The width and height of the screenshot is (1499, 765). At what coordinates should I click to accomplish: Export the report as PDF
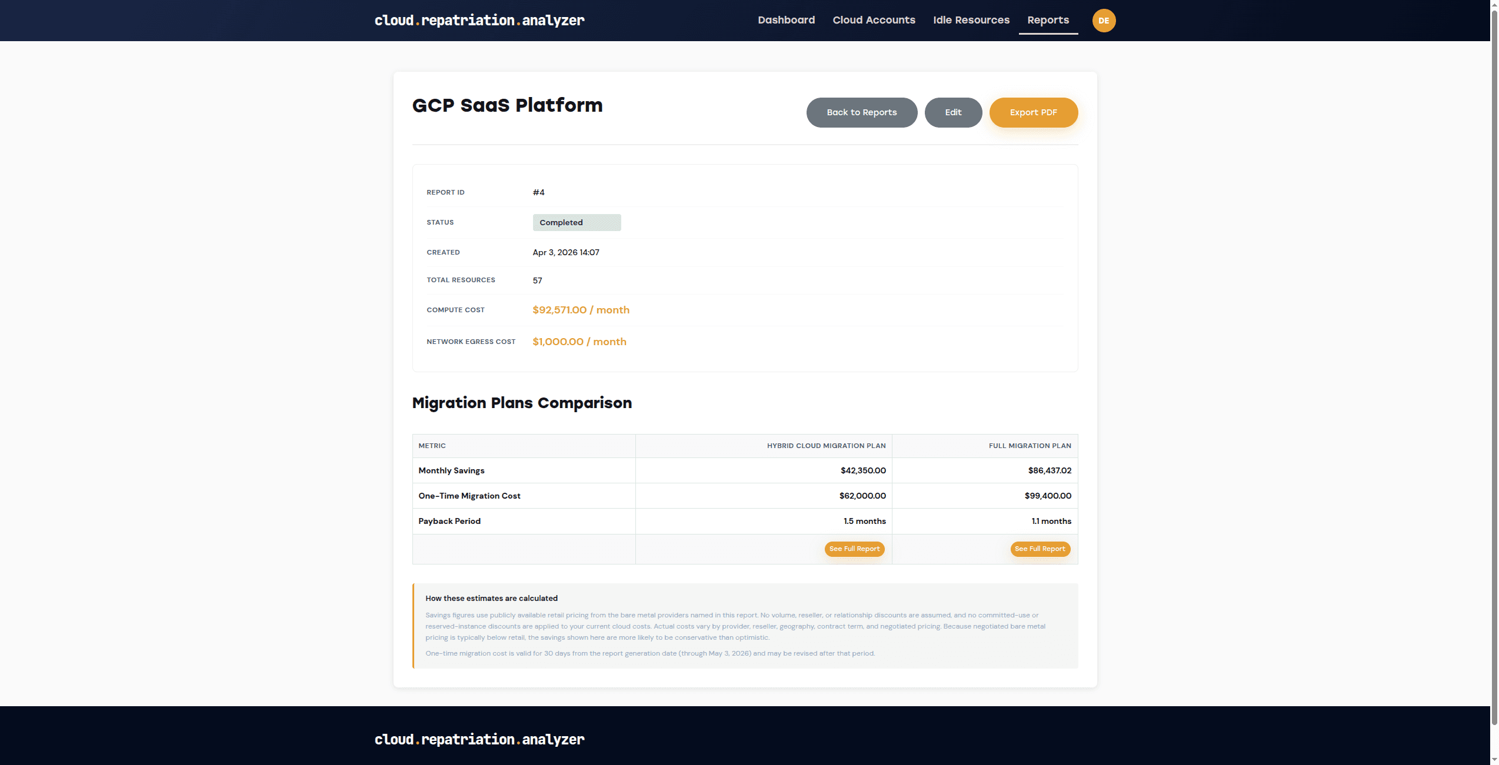pos(1033,112)
